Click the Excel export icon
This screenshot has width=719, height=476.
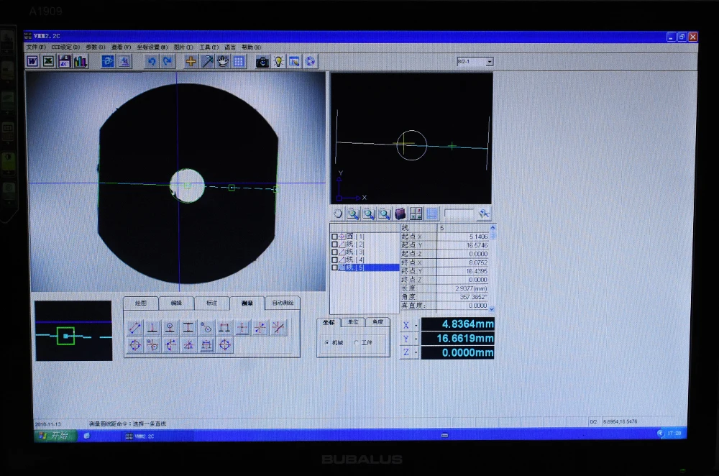(48, 61)
